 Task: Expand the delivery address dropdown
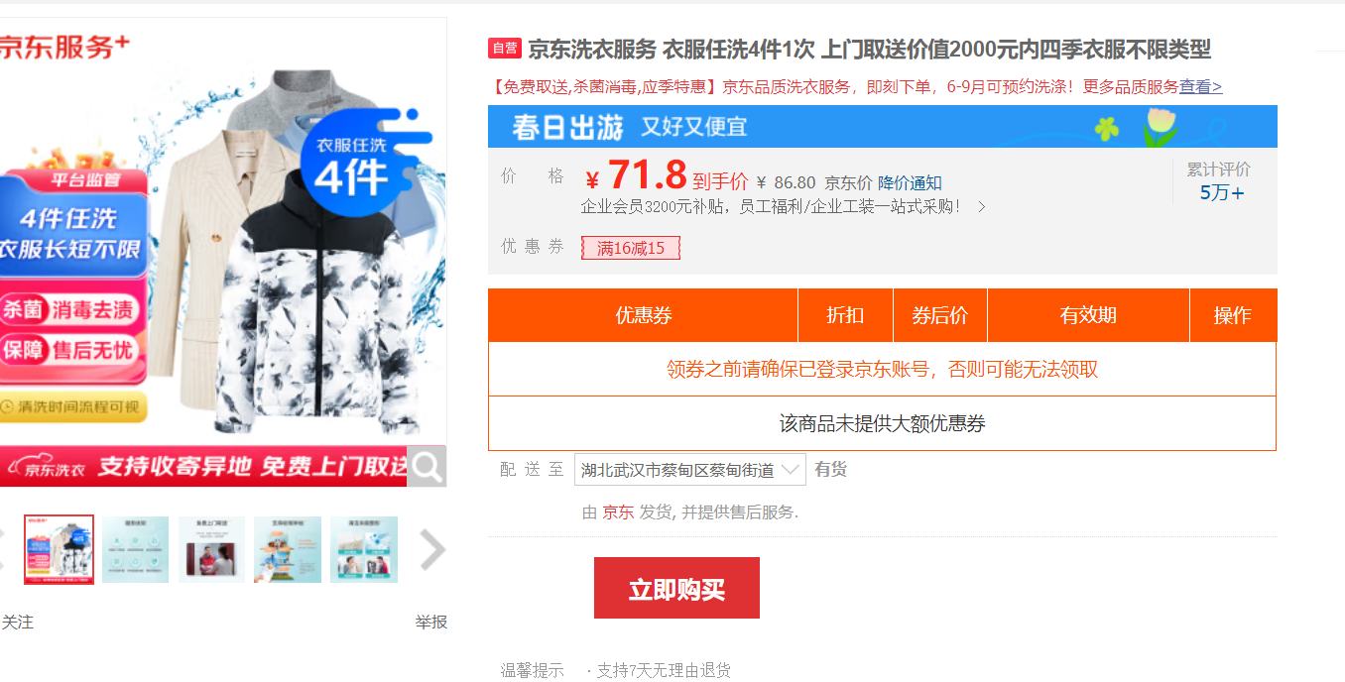[x=690, y=470]
